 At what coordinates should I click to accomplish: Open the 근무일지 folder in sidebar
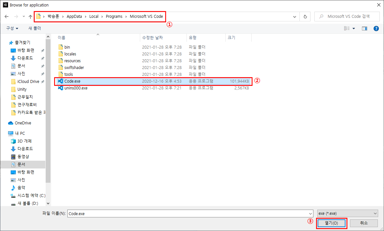(x=25, y=97)
